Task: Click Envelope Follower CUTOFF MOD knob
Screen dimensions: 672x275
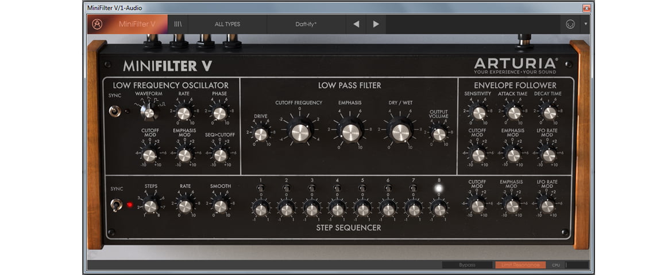Action: [x=478, y=155]
